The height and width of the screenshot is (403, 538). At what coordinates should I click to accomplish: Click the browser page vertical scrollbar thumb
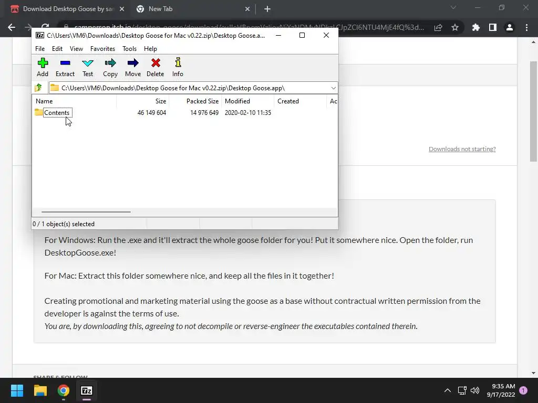533,111
